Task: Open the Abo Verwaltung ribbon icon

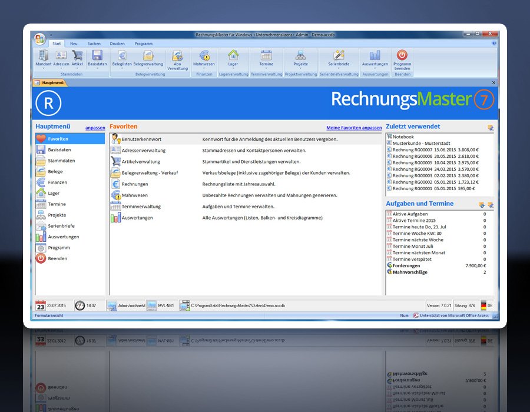Action: click(177, 55)
